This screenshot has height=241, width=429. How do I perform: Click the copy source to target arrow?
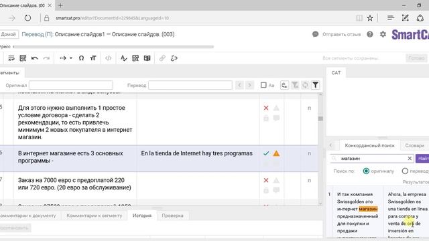[63, 58]
